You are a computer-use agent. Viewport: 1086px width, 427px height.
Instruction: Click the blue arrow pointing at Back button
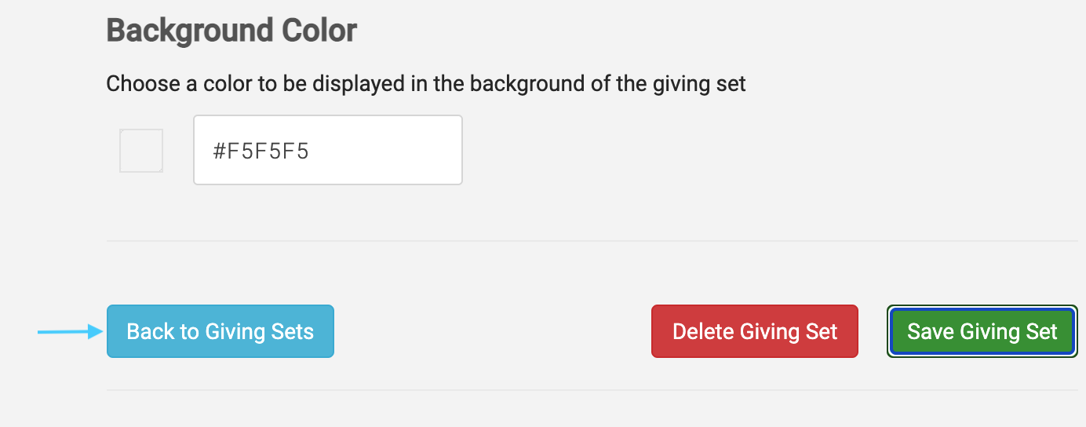tap(71, 332)
